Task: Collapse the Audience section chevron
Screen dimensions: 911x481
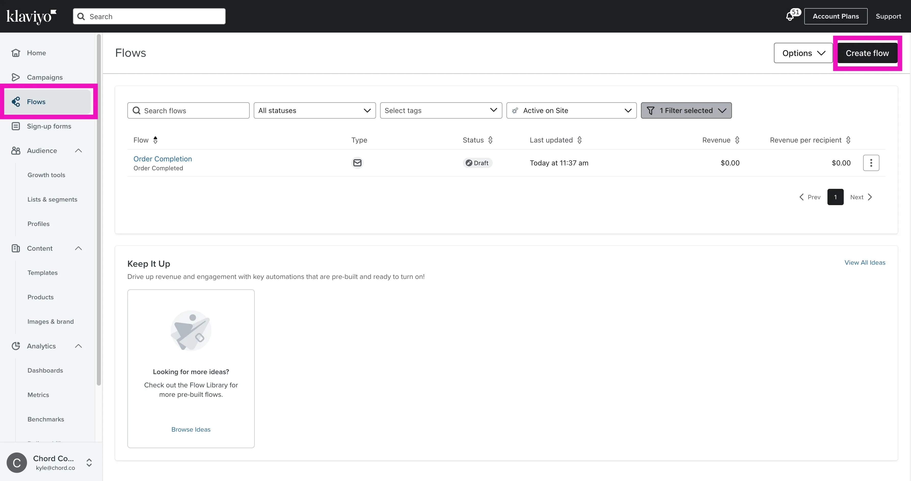Action: pos(78,151)
